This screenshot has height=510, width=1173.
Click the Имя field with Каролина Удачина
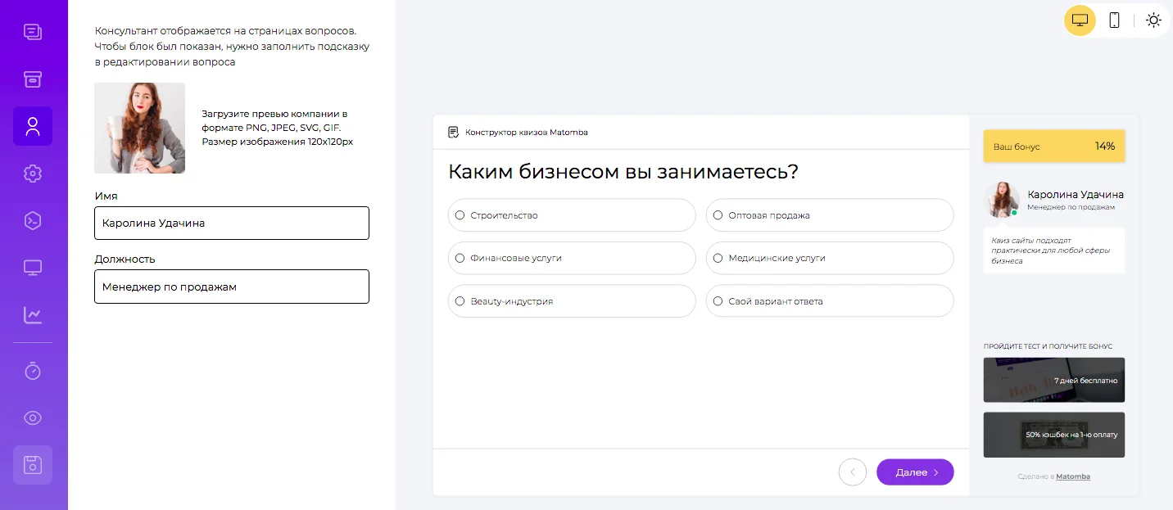pos(232,223)
